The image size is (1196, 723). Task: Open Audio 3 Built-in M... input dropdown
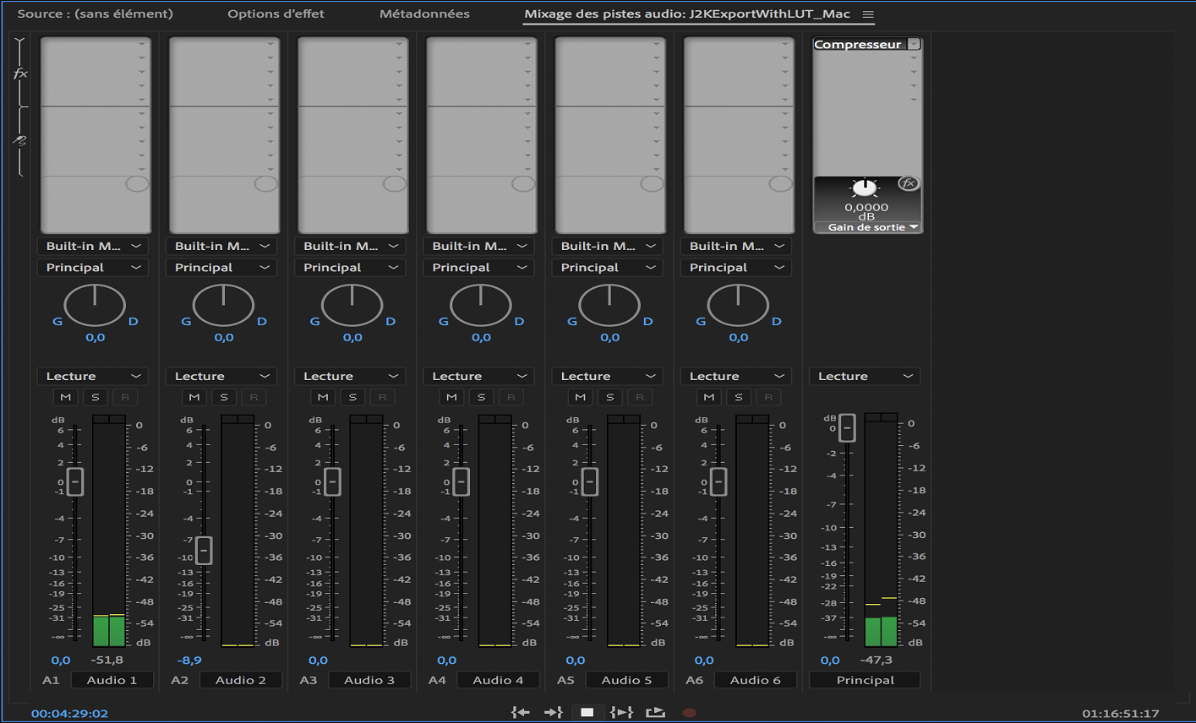(x=350, y=246)
